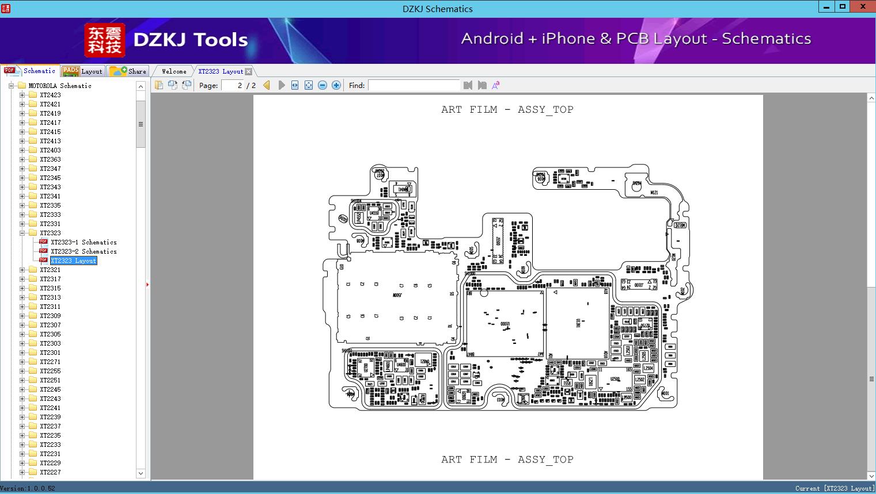The height and width of the screenshot is (494, 876).
Task: Find next match
Action: pos(481,85)
